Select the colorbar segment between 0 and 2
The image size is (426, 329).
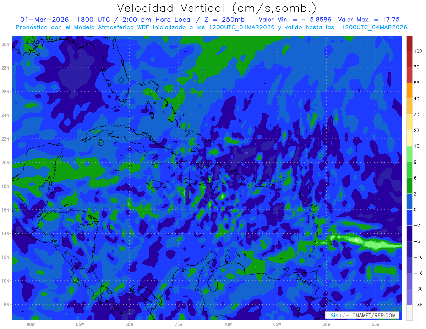(409, 202)
